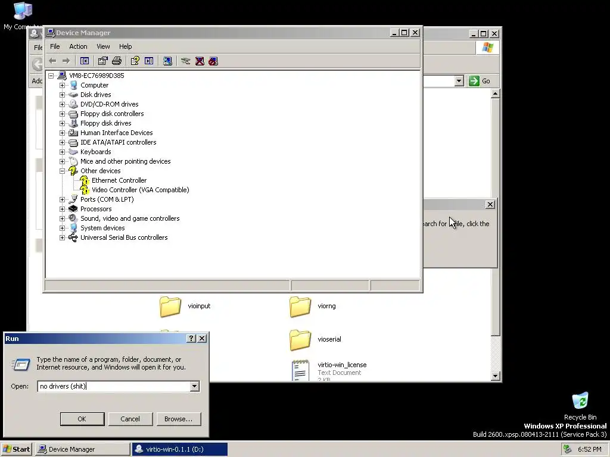Click Browse... in the Run dialog
This screenshot has width=610, height=457.
[x=179, y=419]
